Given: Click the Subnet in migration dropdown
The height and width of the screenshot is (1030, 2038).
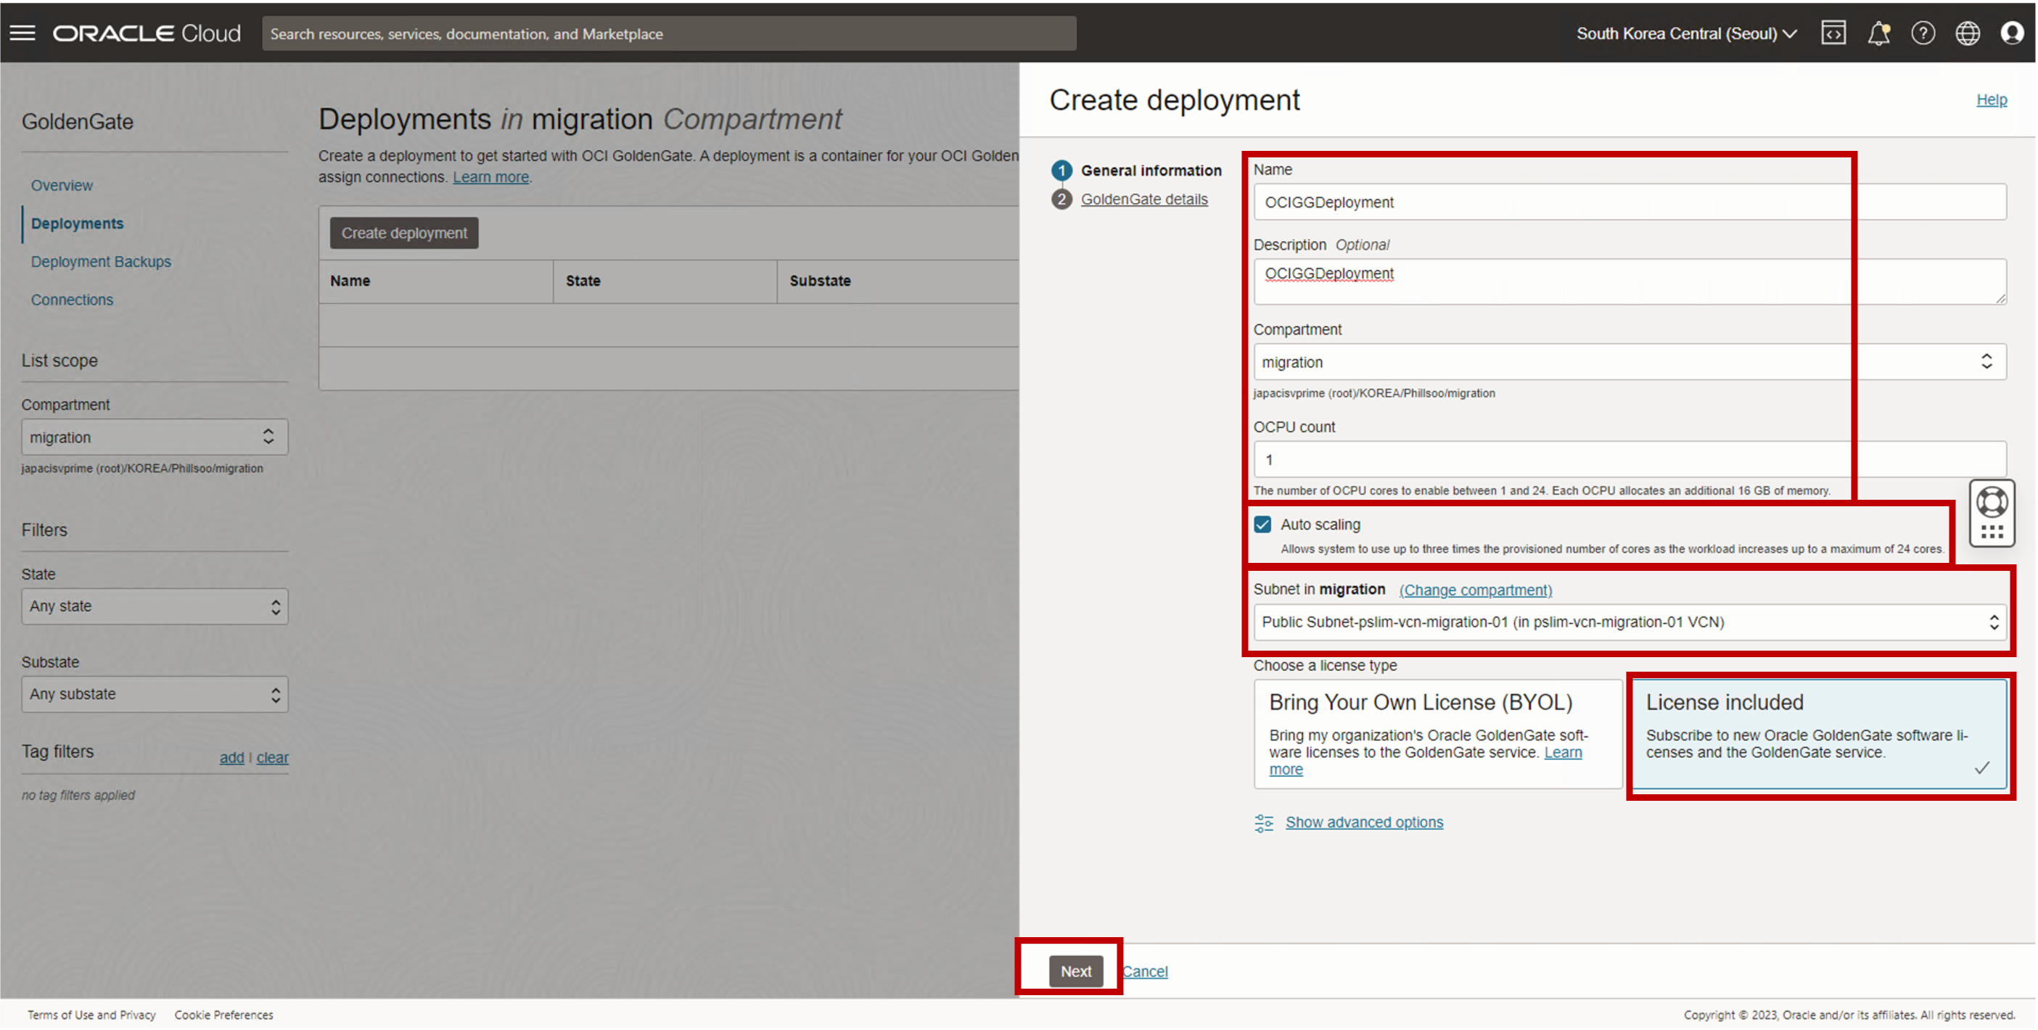Looking at the screenshot, I should (1627, 622).
